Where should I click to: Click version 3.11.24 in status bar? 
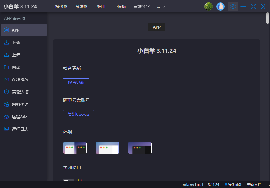click(214, 184)
